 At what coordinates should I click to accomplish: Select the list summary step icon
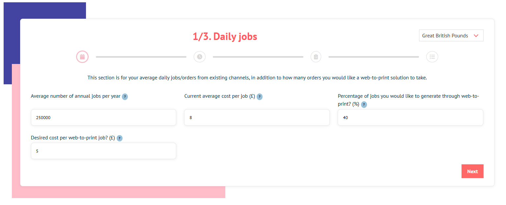point(432,57)
